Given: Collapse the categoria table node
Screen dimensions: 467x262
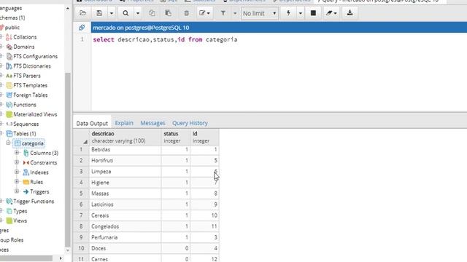Looking at the screenshot, I should tap(8, 143).
